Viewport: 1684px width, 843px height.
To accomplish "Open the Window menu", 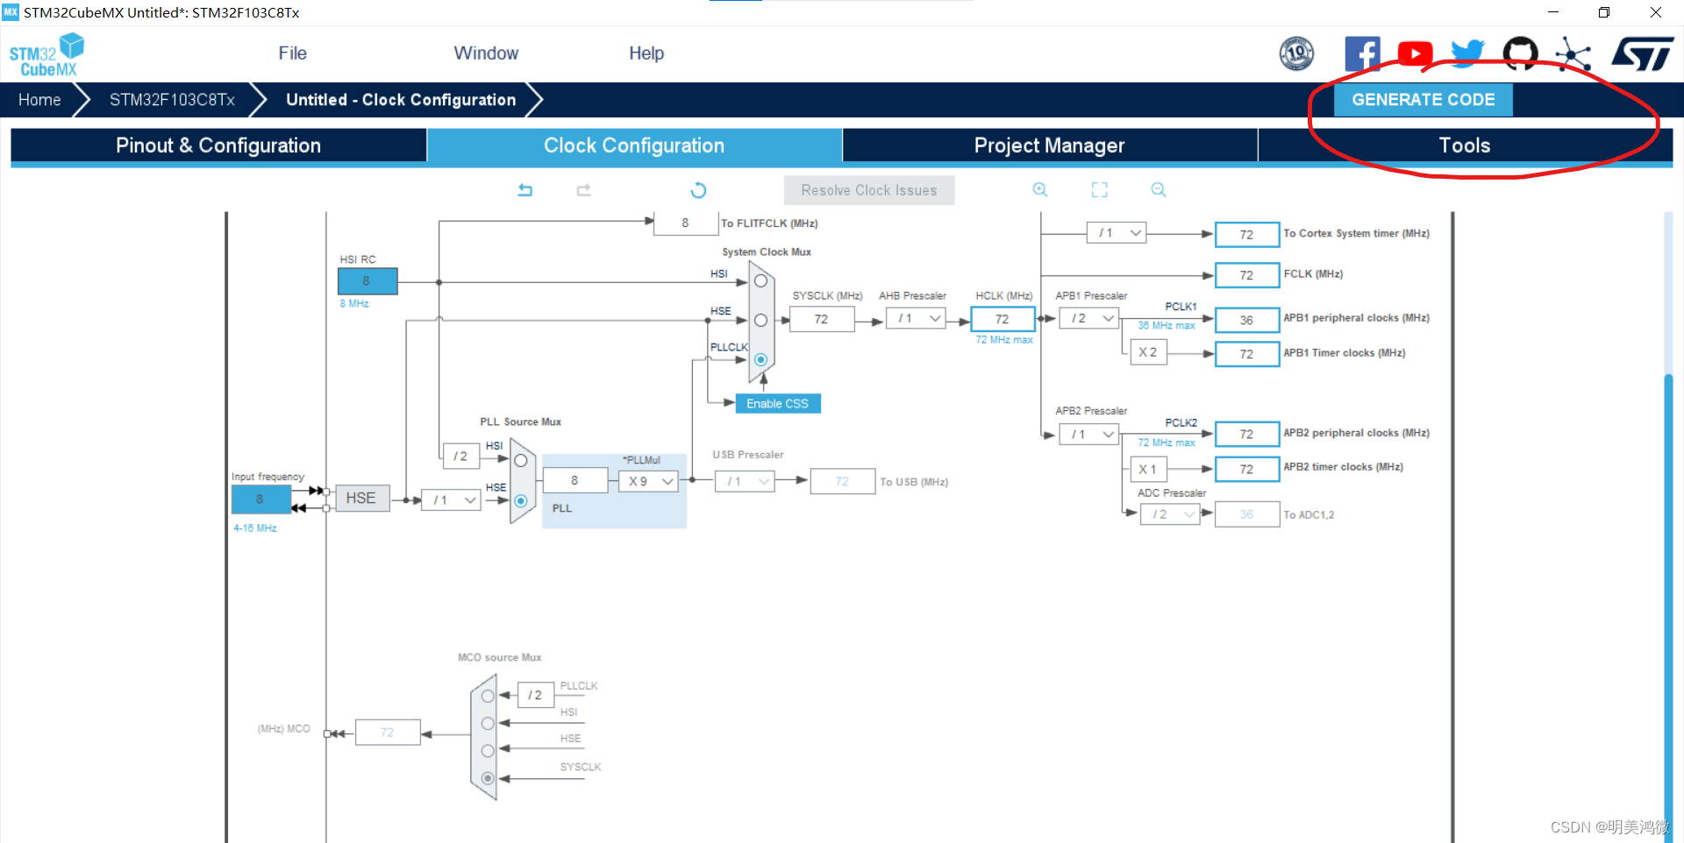I will (486, 53).
